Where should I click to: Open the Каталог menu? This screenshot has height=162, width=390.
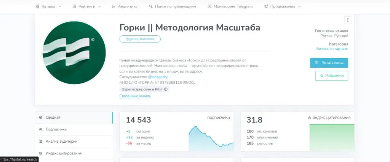[48, 6]
